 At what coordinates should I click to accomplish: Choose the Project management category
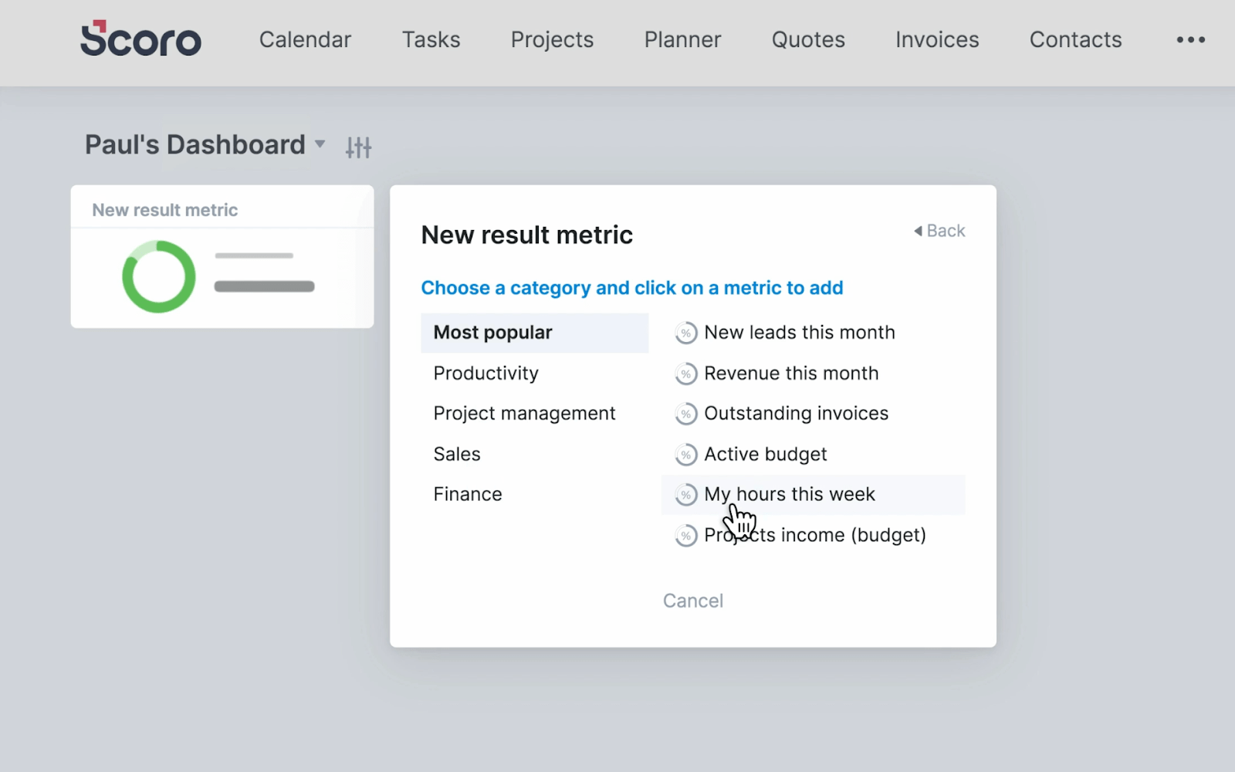tap(534, 413)
